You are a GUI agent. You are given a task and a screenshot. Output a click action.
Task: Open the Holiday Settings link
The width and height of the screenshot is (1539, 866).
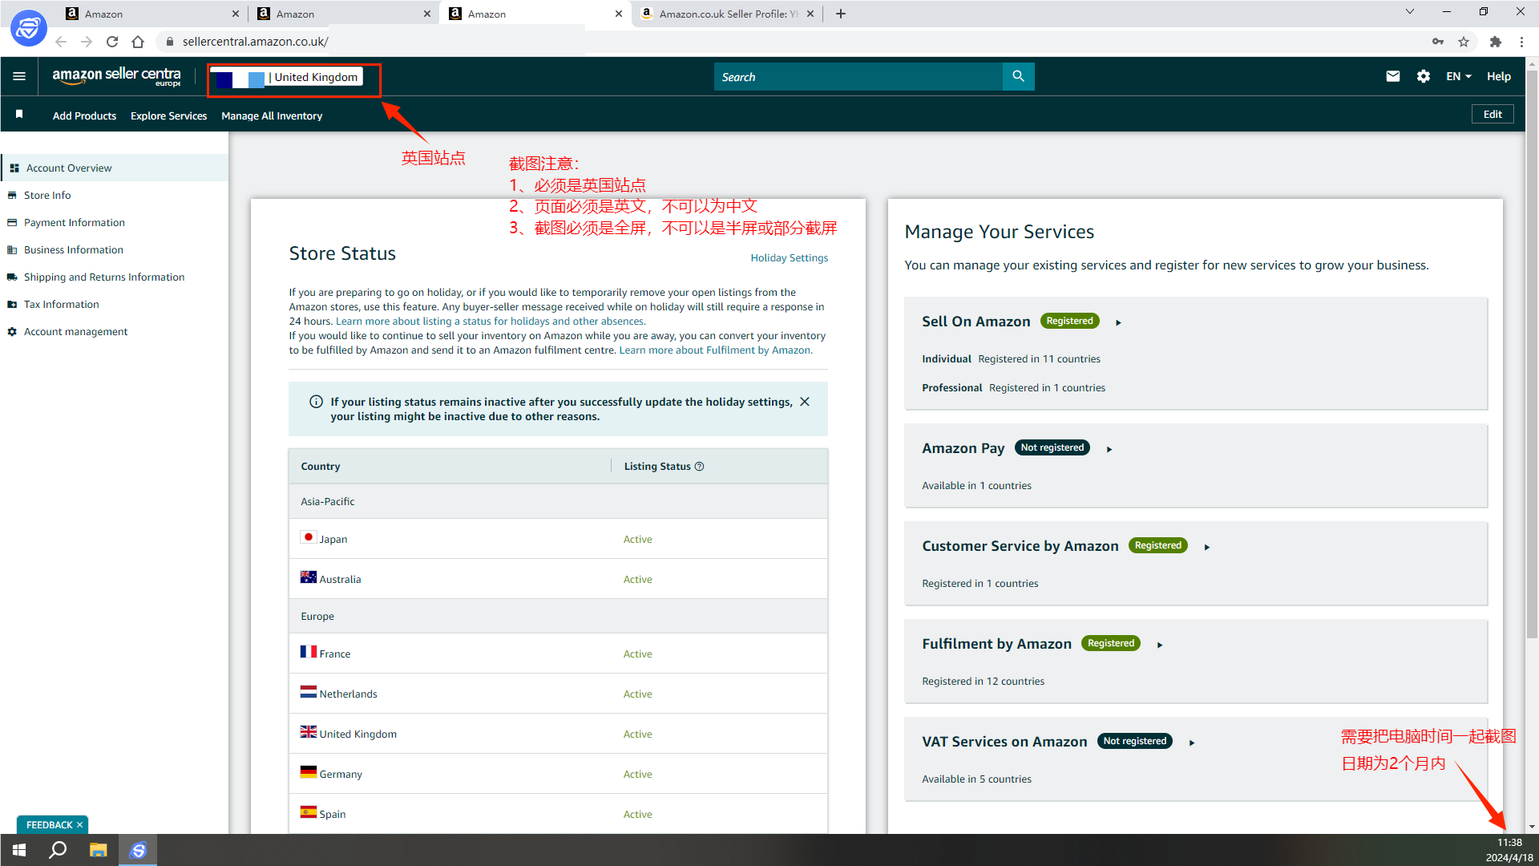(789, 258)
